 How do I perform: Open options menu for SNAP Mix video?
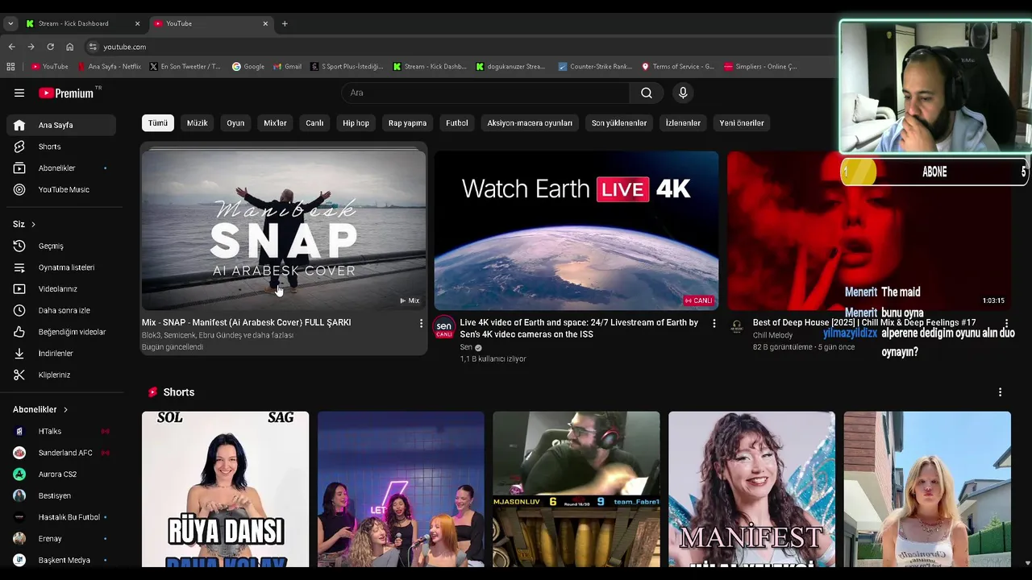pyautogui.click(x=420, y=323)
